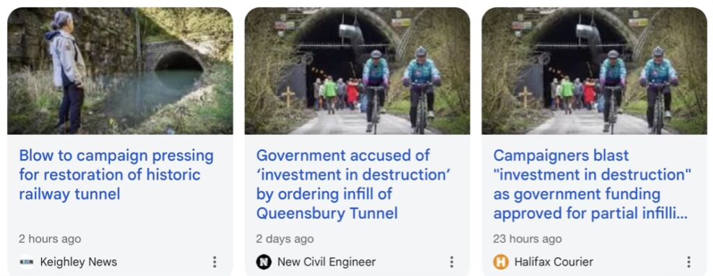
Task: Click the flooded tunnel entrance photo
Action: [120, 70]
